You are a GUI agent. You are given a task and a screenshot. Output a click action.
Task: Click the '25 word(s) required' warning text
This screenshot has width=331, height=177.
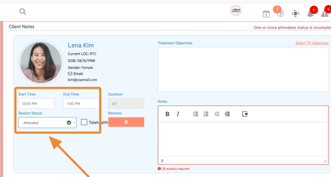pos(176,168)
